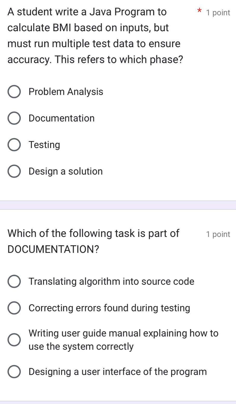The image size is (236, 404).
Task: Click the Translating algorithm answer label text
Action: tap(112, 281)
